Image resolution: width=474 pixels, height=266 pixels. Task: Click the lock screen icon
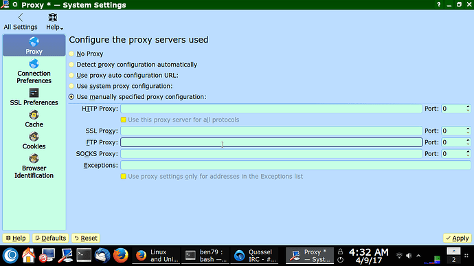340,252
